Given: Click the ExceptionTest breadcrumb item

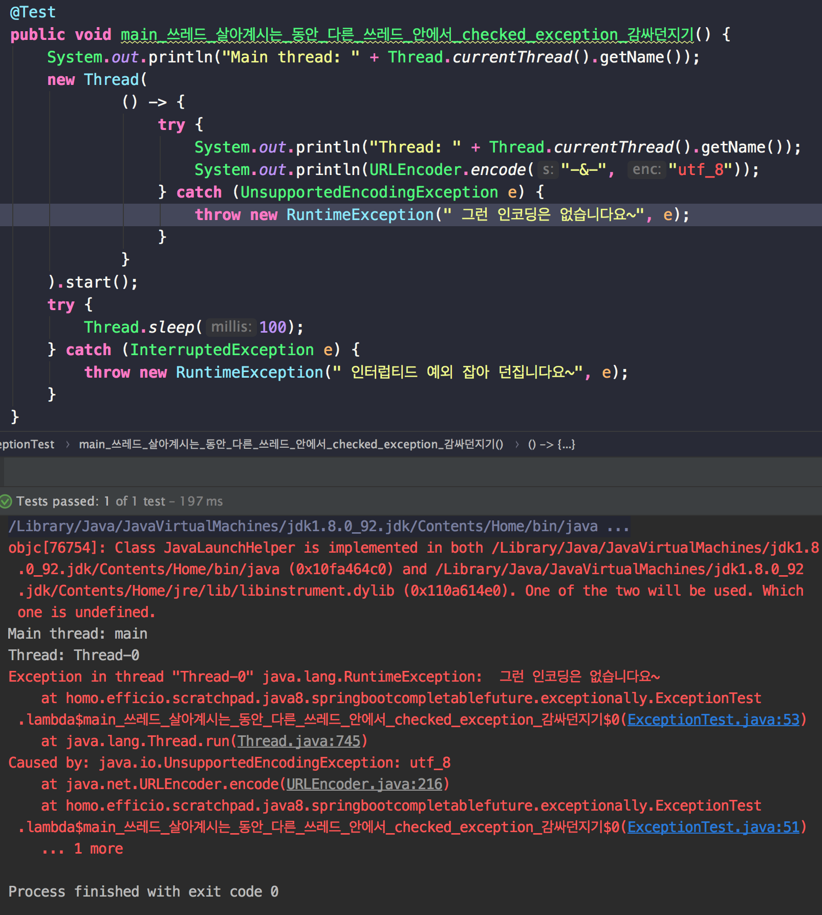Looking at the screenshot, I should click(x=27, y=444).
